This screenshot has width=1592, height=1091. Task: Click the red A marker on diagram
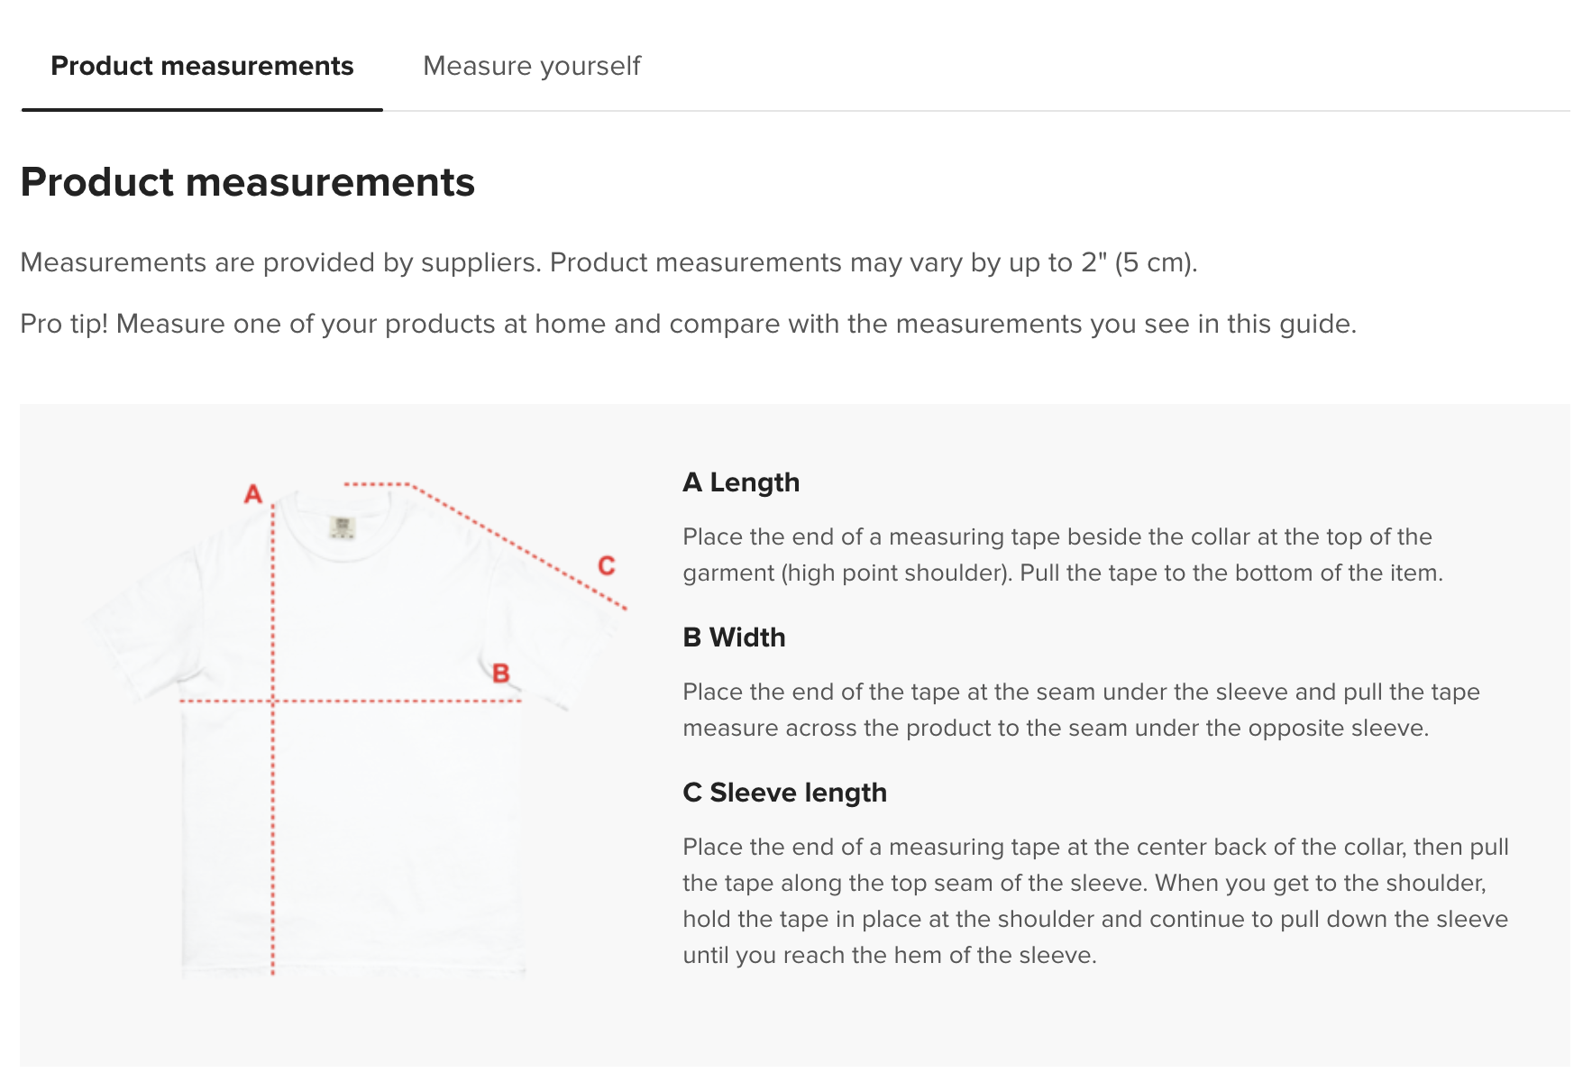(x=253, y=494)
